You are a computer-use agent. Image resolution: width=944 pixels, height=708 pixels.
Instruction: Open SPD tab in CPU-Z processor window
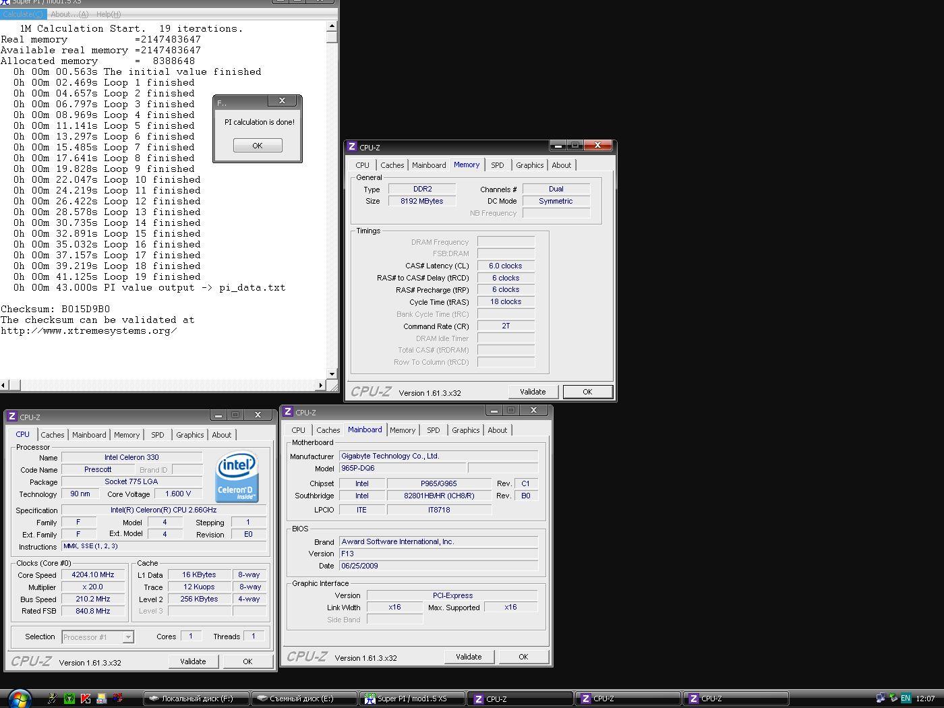[x=158, y=435]
